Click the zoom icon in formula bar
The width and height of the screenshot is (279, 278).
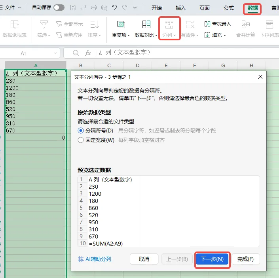[x=76, y=53]
